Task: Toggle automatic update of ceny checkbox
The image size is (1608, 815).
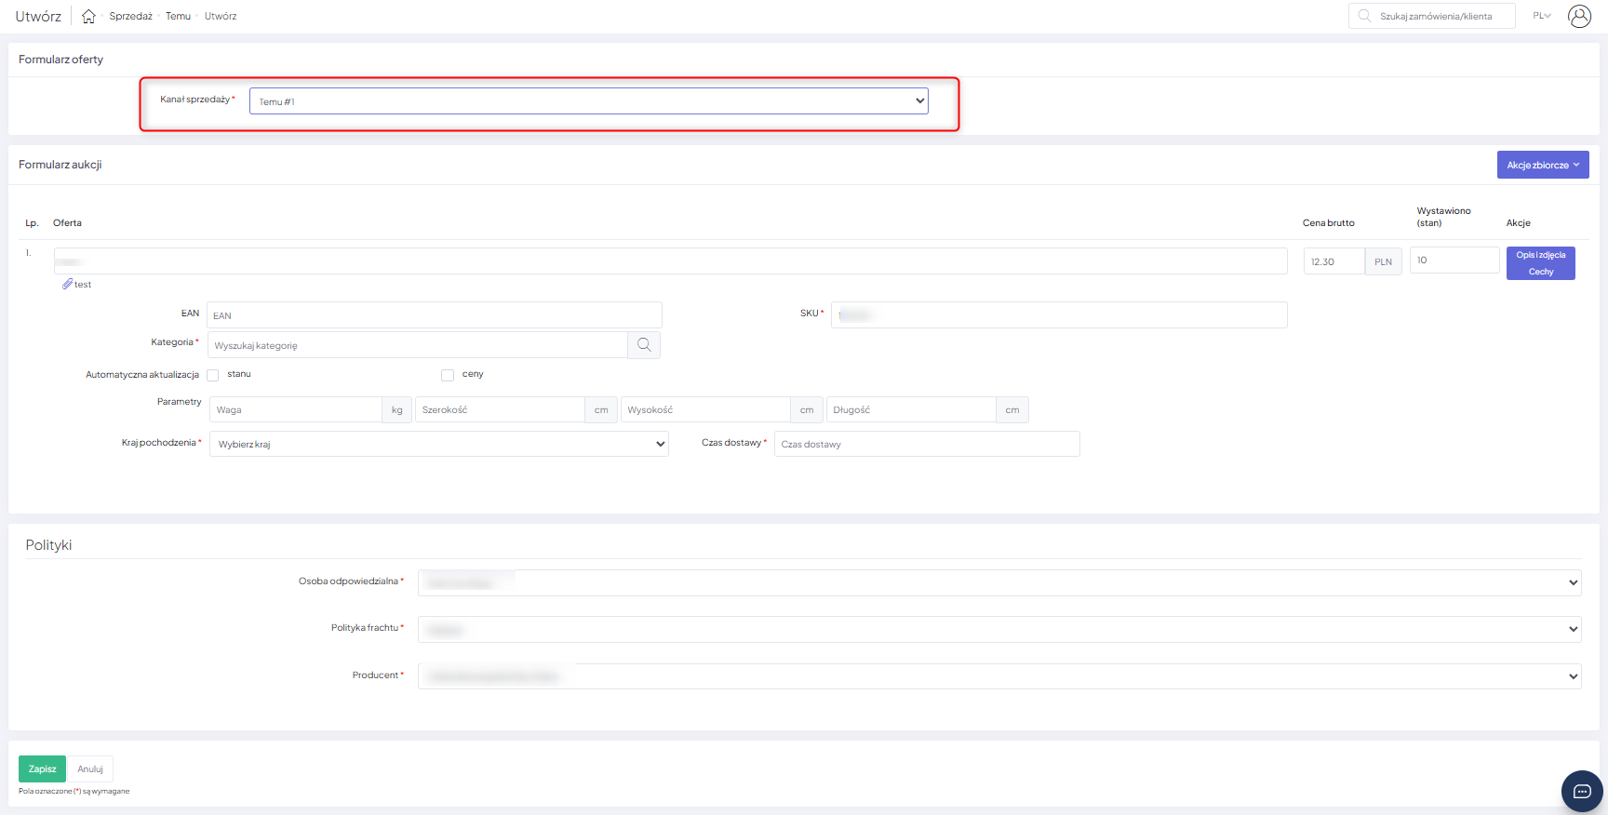Action: tap(448, 375)
